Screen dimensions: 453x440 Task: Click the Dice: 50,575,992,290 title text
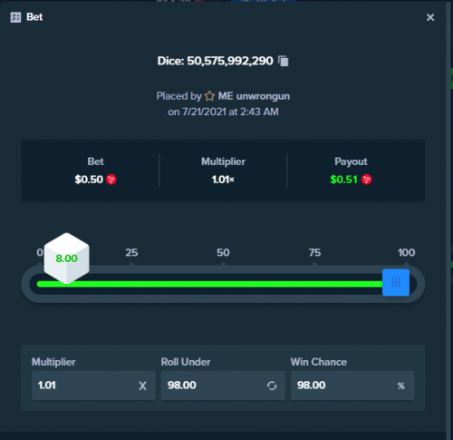(215, 61)
